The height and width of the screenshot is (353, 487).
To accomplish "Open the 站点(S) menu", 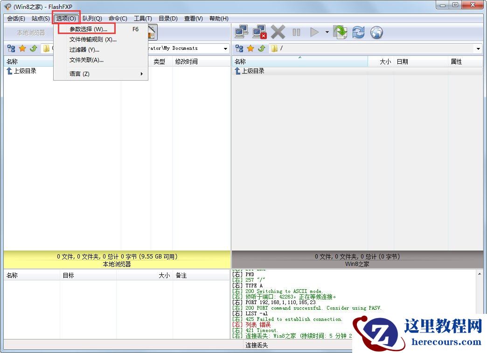I will point(40,18).
